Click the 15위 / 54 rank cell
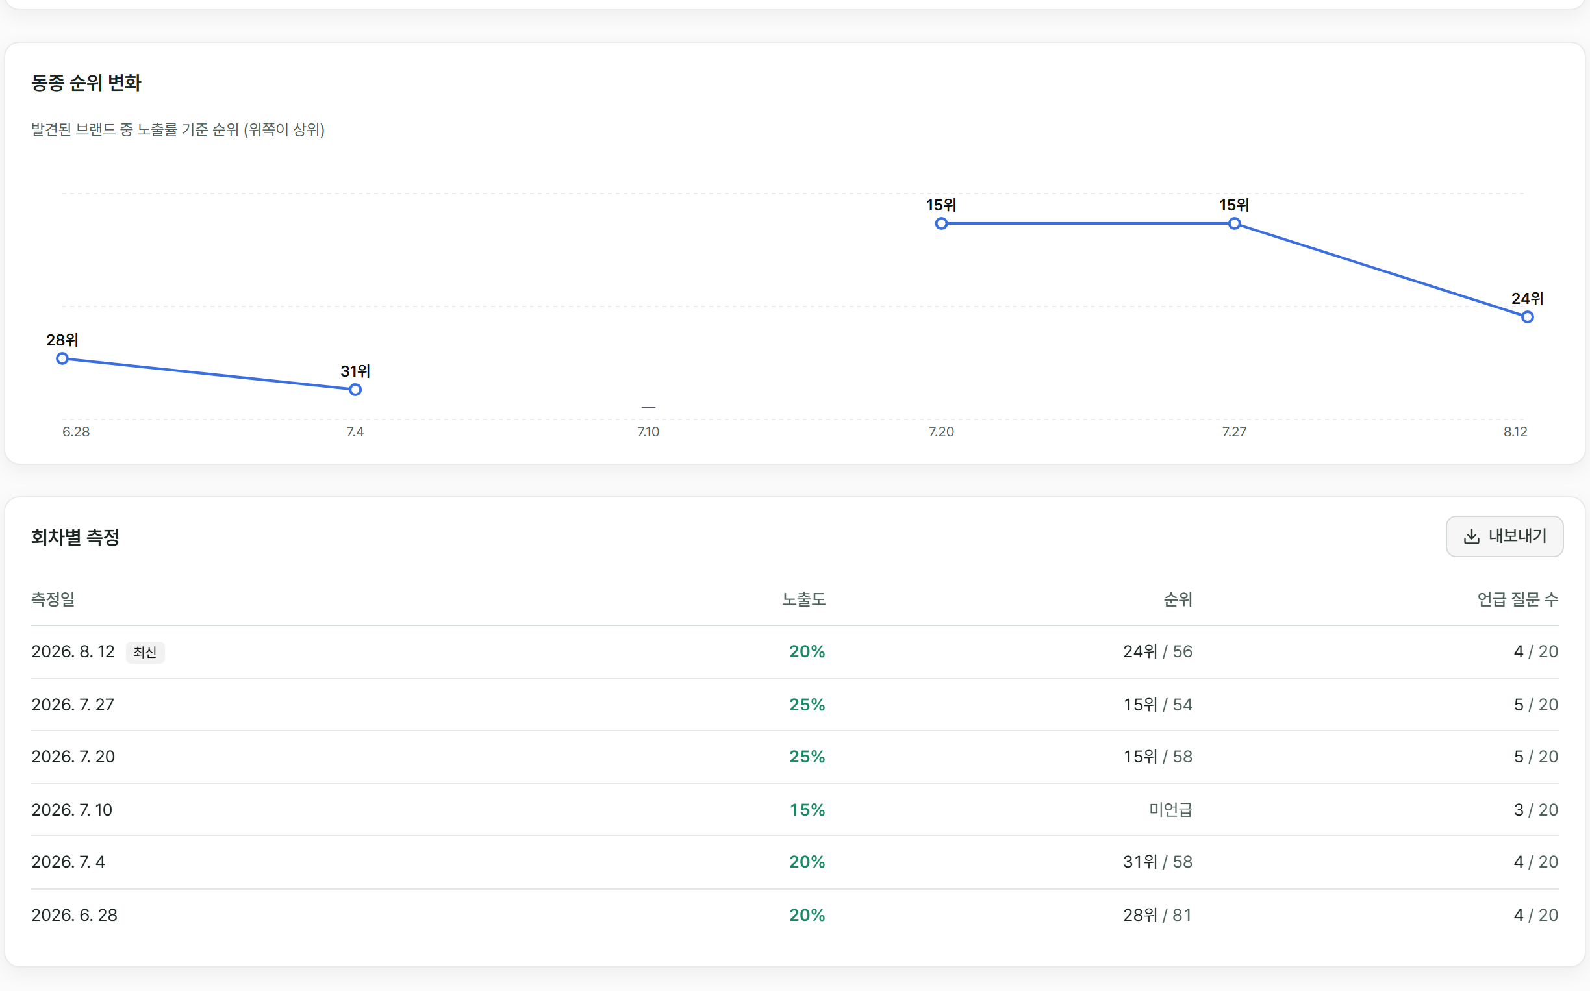This screenshot has width=1590, height=991. (1158, 705)
